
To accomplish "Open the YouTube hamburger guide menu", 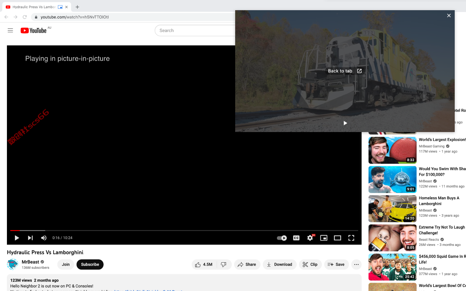I will tap(10, 31).
